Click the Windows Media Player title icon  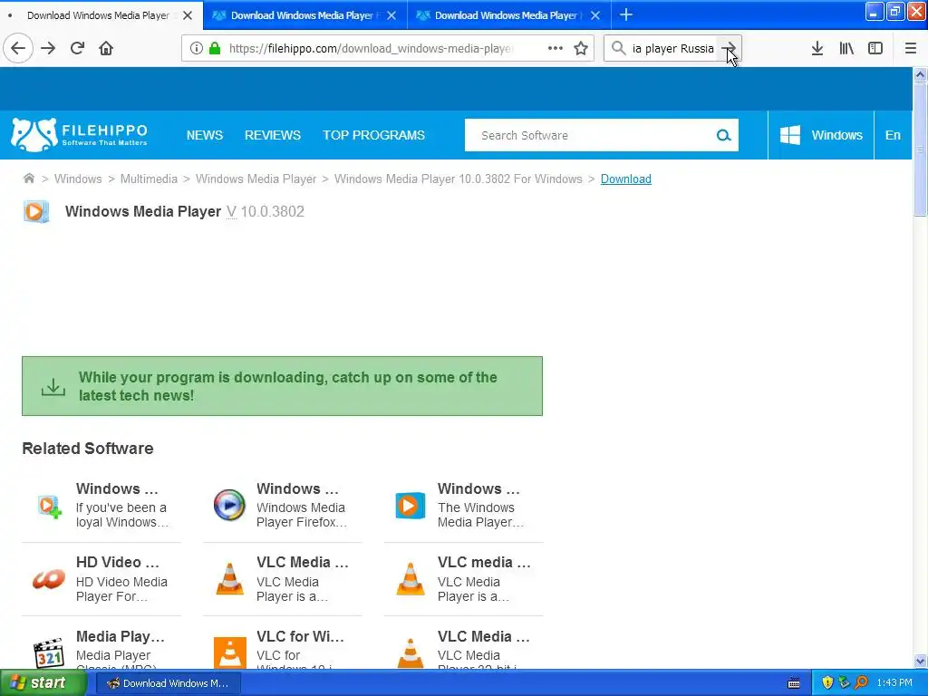[36, 211]
